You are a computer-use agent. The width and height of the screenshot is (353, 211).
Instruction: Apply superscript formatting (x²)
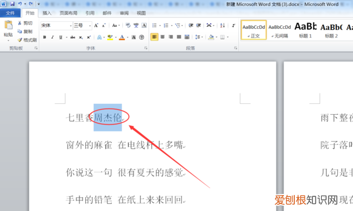pos(89,38)
